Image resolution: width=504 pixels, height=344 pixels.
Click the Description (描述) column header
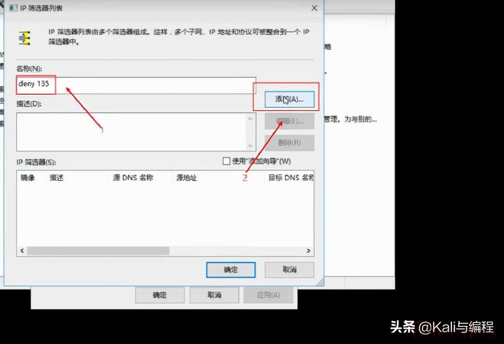click(x=77, y=177)
